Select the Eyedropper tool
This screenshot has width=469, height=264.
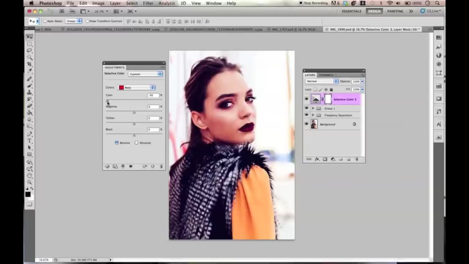pyautogui.click(x=29, y=71)
